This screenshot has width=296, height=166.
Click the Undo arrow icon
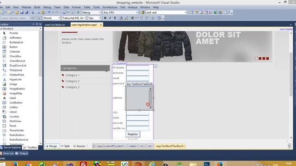click(x=49, y=12)
